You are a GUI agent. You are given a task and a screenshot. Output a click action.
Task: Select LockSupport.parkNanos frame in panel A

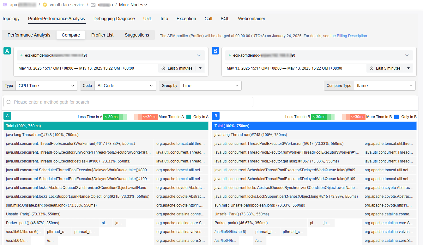78,197
